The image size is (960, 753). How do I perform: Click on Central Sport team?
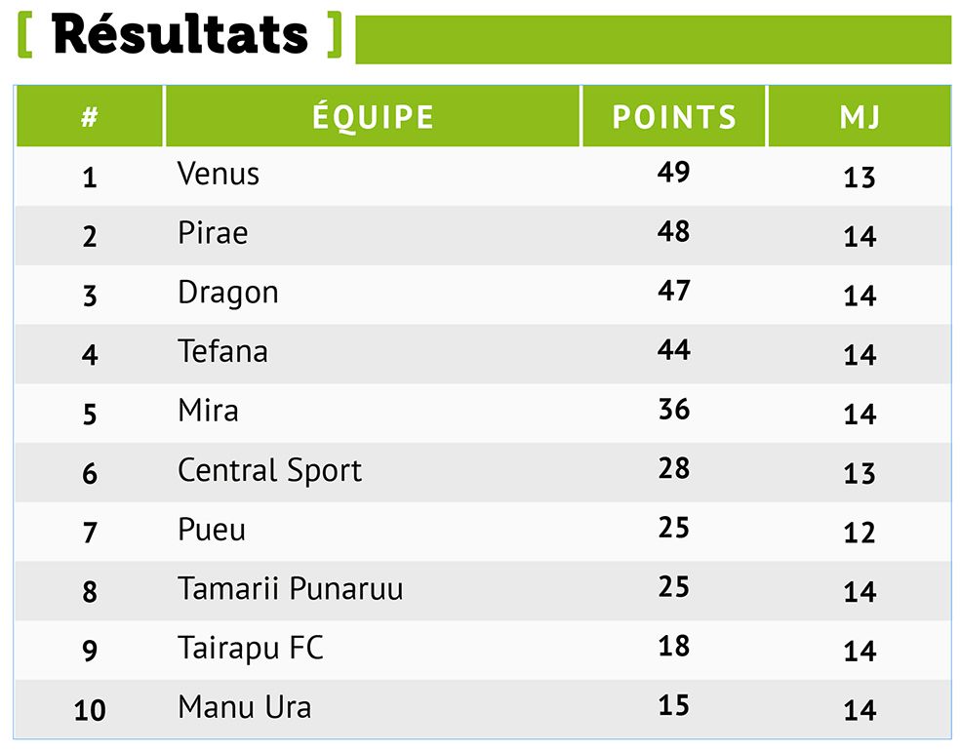pos(269,471)
